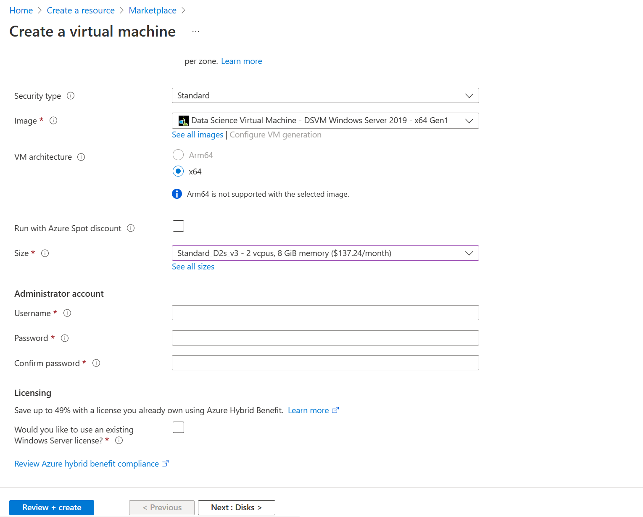Focus the Password input field

click(325, 338)
